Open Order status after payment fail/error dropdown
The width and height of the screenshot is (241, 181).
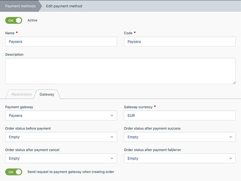[x=180, y=158]
